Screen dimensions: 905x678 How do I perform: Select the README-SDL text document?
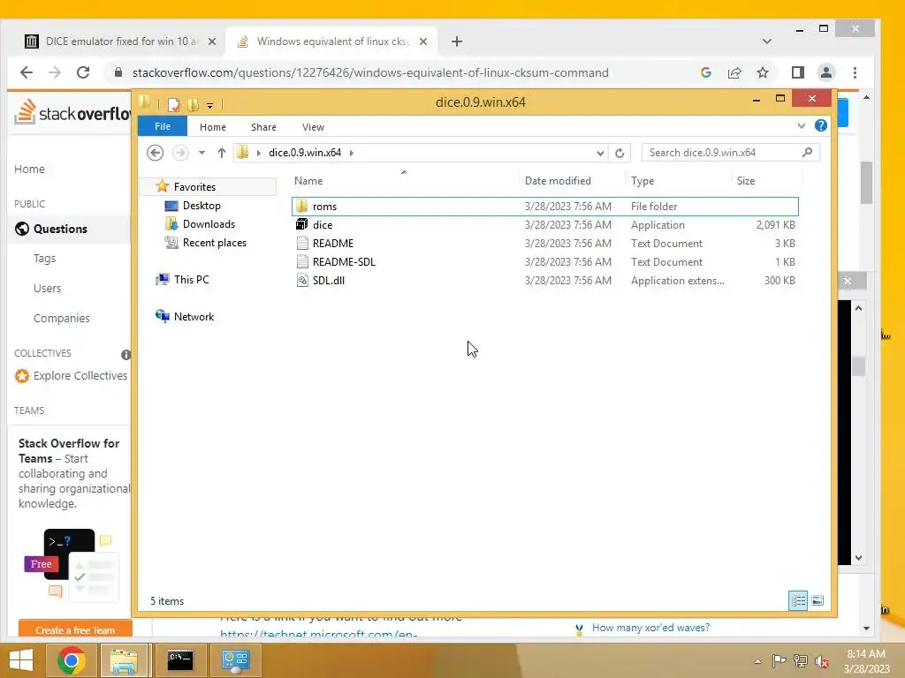coord(544,261)
